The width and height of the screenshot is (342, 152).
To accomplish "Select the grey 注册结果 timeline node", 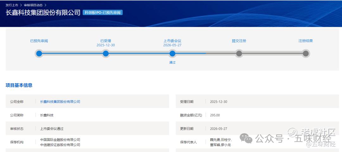I will point(306,53).
